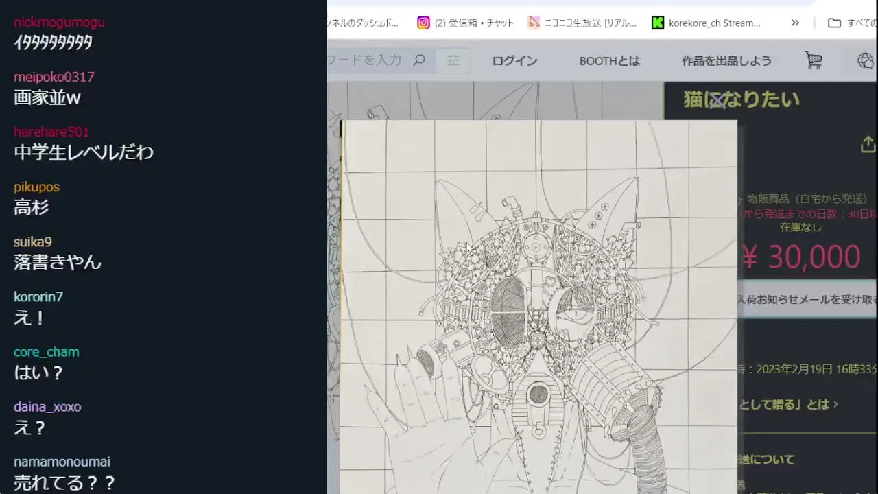
Task: Click the ログイン link
Action: pos(514,61)
